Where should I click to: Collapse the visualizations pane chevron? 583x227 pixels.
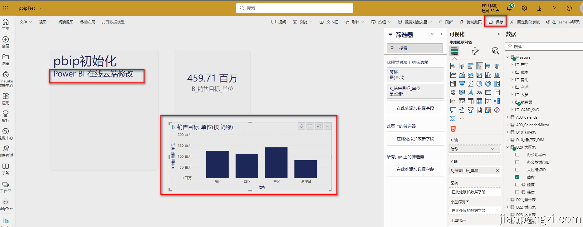(x=498, y=34)
